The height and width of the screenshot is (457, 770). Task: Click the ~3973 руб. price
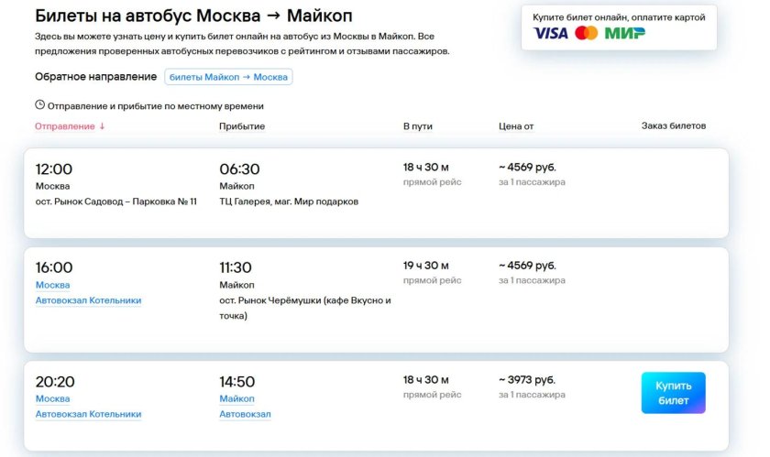527,380
